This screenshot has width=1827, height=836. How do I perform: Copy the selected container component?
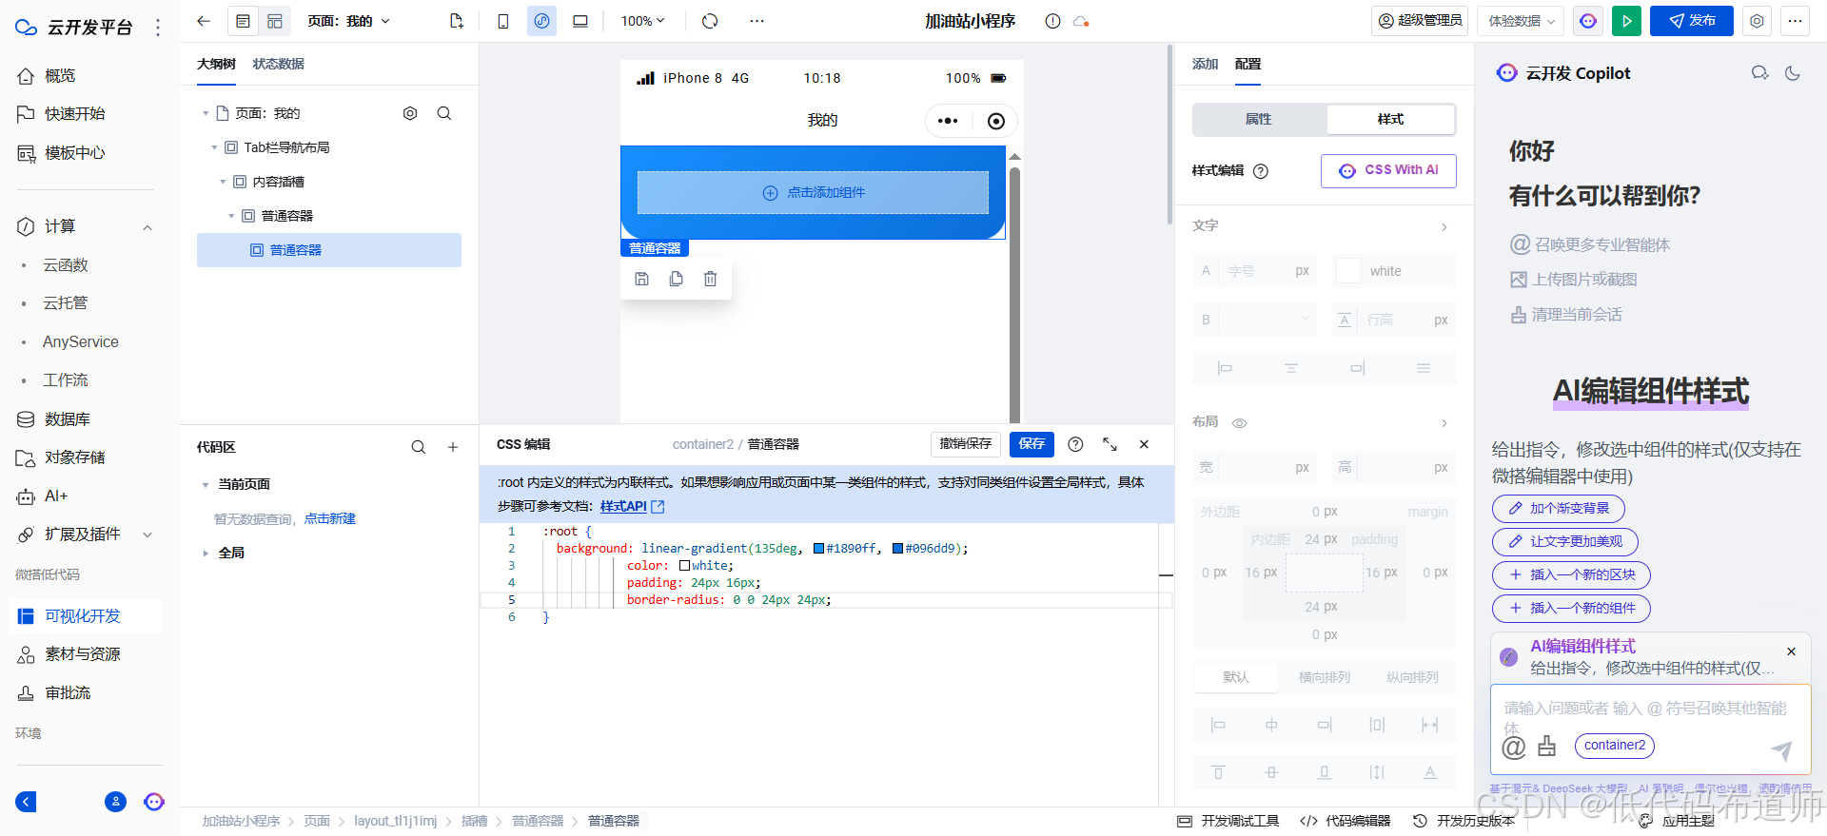[677, 279]
